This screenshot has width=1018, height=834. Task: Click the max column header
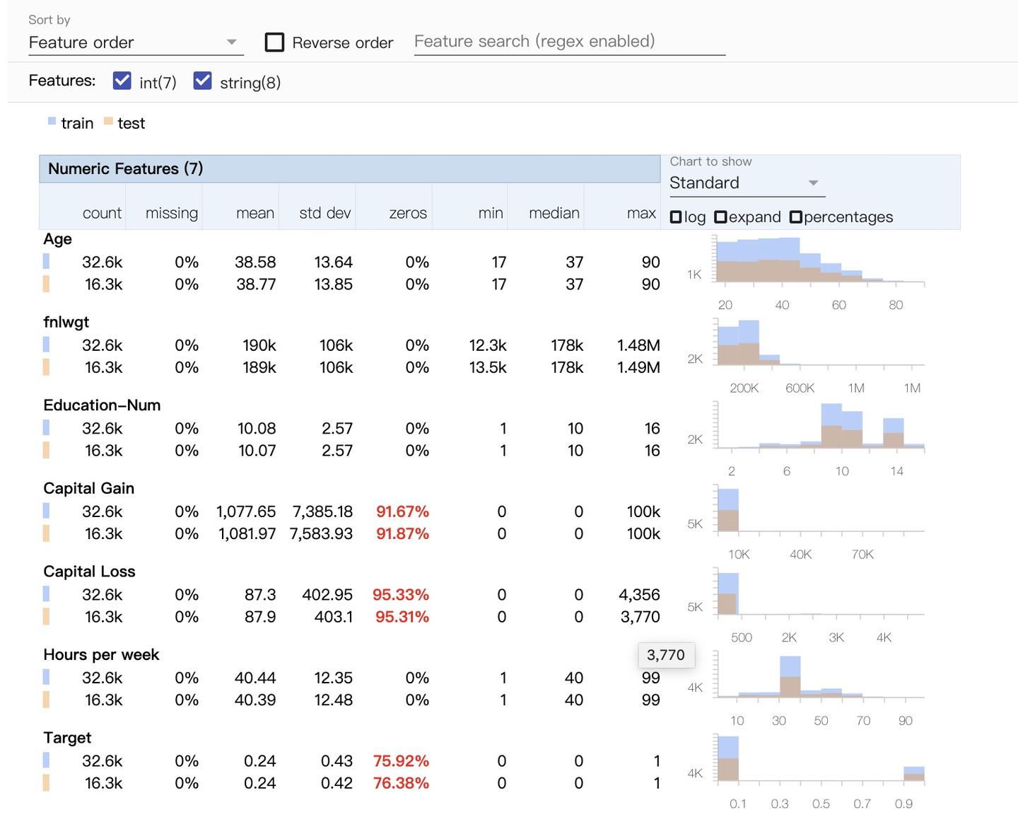coord(641,213)
